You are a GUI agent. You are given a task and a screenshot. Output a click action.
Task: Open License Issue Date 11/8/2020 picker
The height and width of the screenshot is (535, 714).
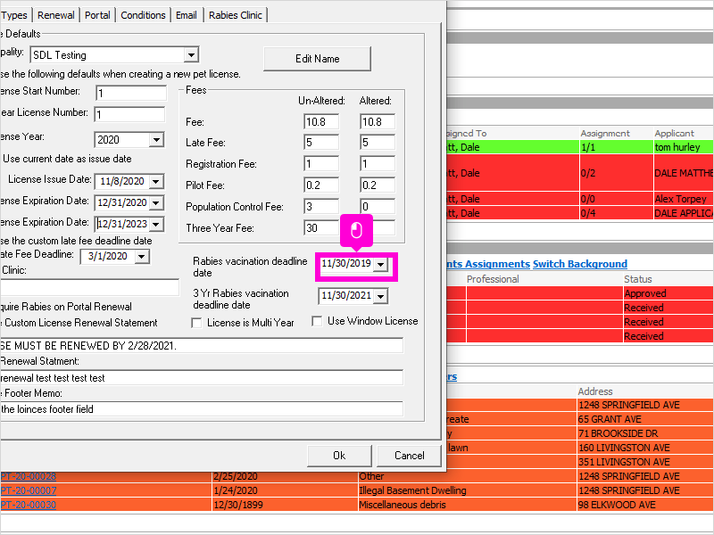tap(155, 181)
